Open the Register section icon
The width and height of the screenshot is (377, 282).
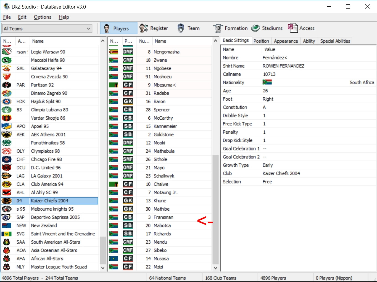pyautogui.click(x=144, y=28)
